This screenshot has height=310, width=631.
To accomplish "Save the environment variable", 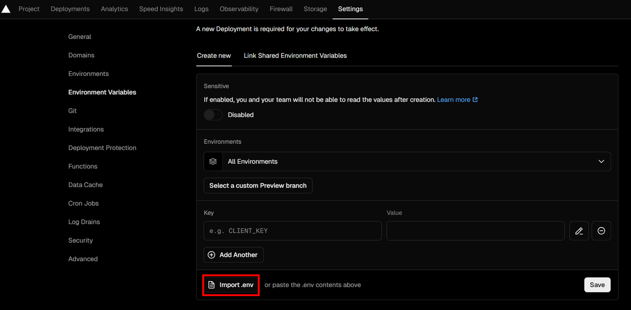I will [x=597, y=285].
